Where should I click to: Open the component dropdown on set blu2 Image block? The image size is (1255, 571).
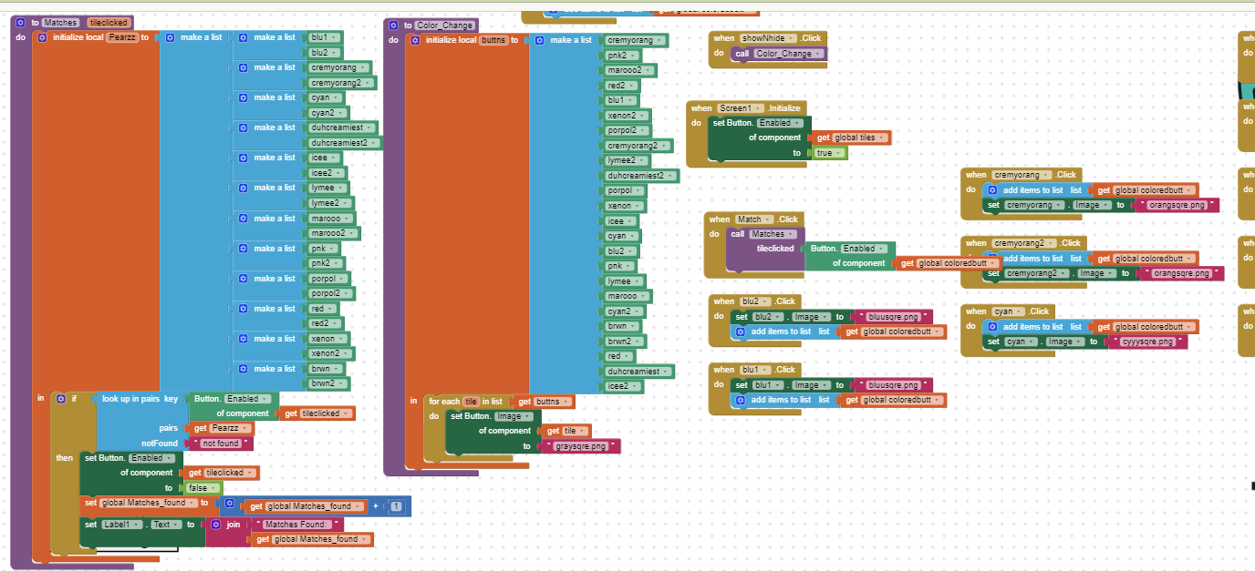click(766, 315)
